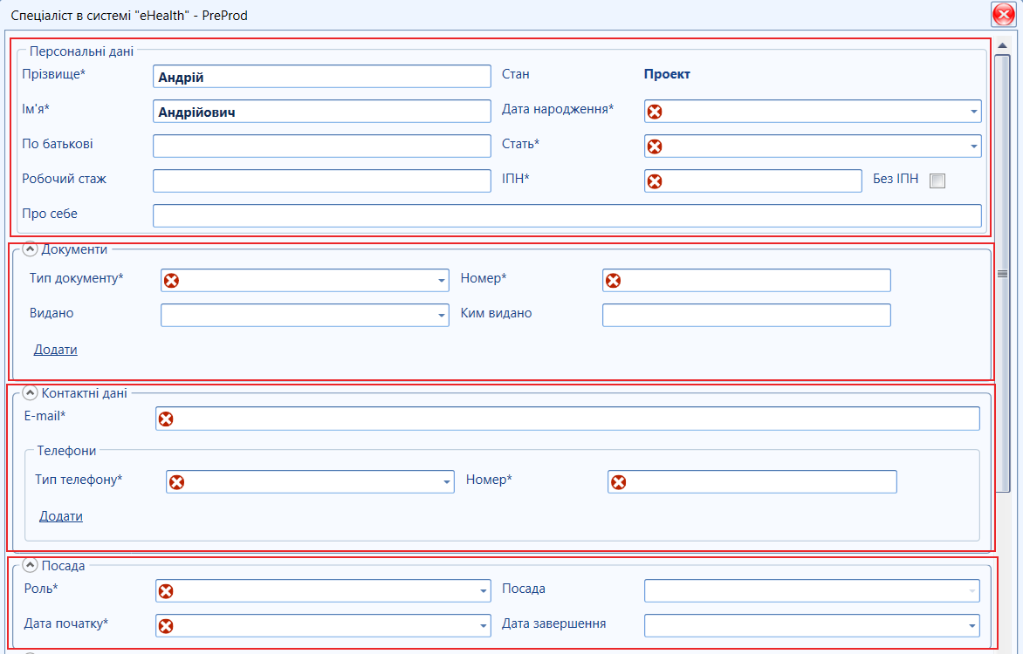Click the phone Номер input field
The image size is (1023, 654).
click(752, 482)
